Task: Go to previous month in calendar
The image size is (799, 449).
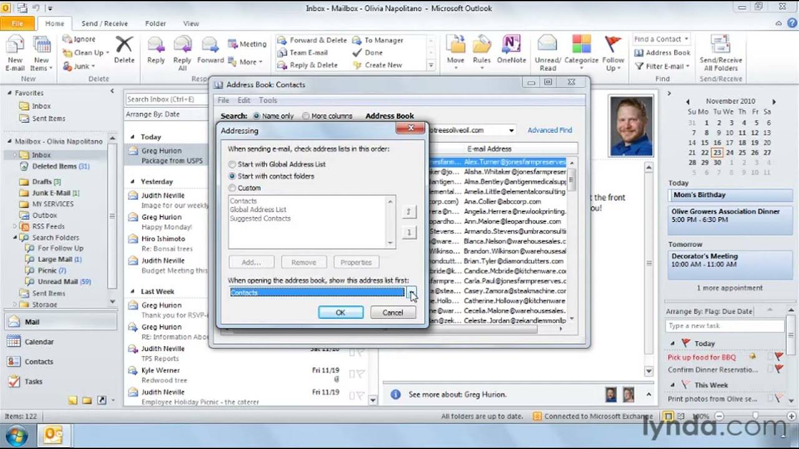Action: pyautogui.click(x=688, y=101)
